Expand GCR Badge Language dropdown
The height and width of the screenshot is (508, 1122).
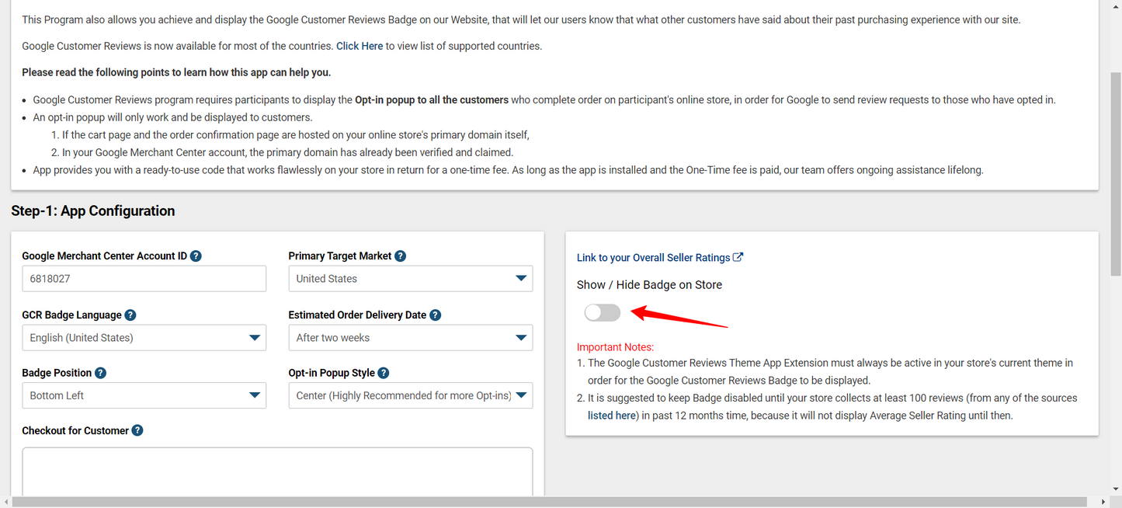(144, 338)
